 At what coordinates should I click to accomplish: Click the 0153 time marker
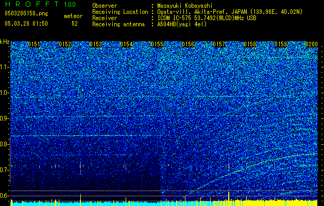[96, 44]
